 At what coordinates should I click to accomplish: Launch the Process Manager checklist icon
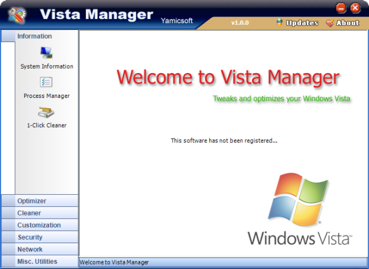(x=46, y=82)
